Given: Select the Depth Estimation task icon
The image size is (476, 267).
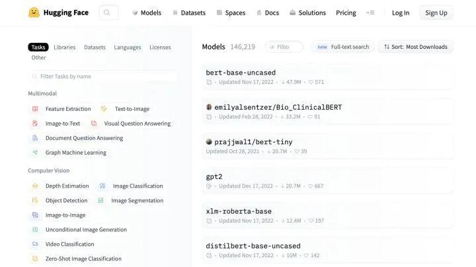Looking at the screenshot, I should pyautogui.click(x=35, y=186).
